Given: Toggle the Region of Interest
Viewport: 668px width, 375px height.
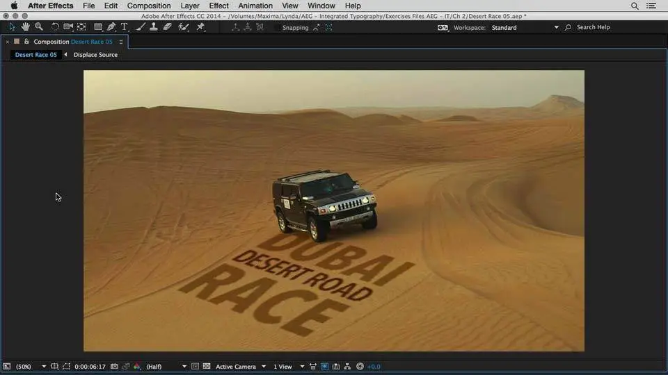Looking at the screenshot, I should point(195,367).
